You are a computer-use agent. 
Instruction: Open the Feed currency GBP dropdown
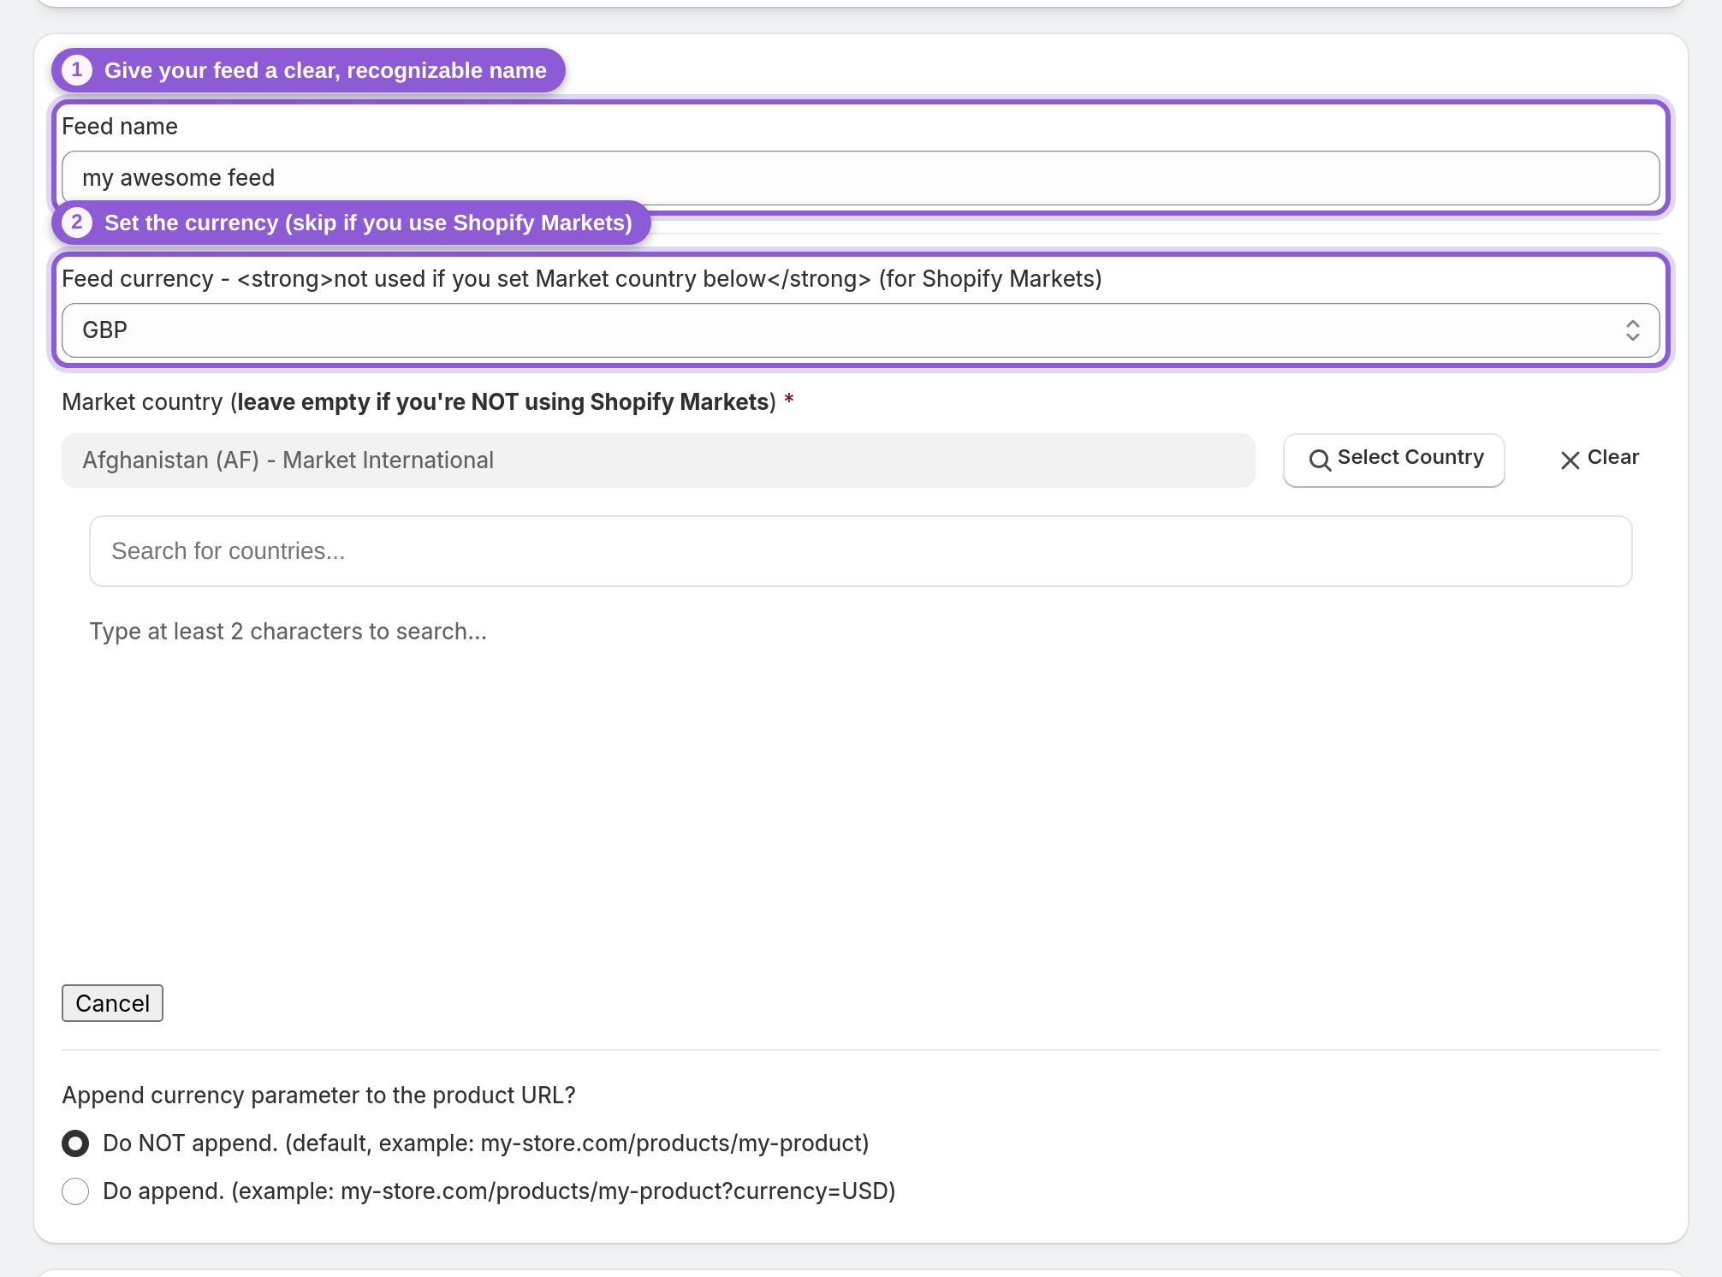860,330
